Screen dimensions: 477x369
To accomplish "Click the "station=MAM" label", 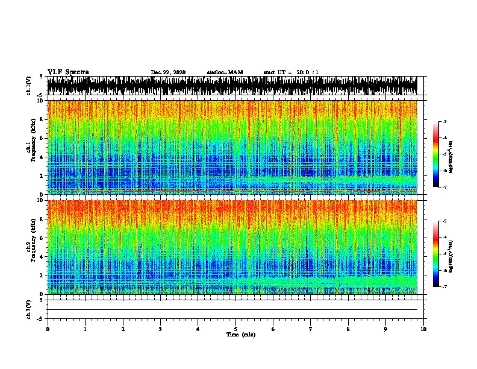I will point(225,72).
